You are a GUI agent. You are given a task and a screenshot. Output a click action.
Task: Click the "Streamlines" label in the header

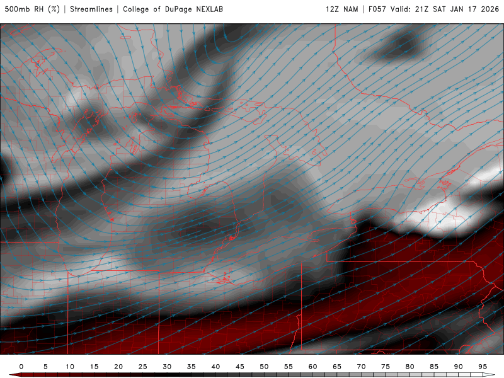tap(91, 9)
